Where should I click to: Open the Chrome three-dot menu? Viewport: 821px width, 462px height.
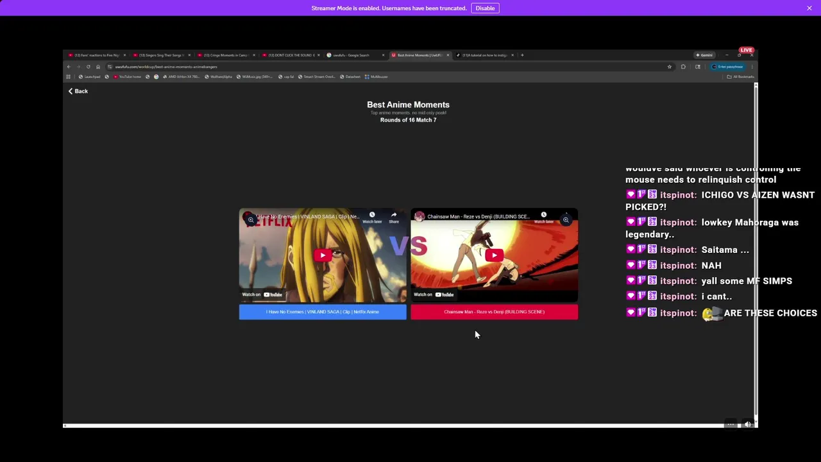[x=752, y=67]
